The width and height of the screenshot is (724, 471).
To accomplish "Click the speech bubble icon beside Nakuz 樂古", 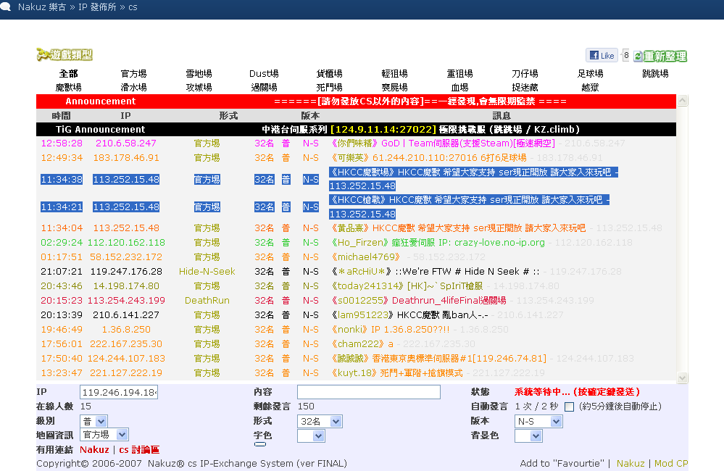I will 6,7.
